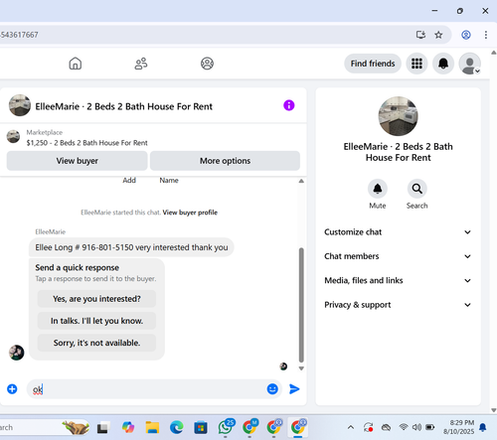Click chat scrollbar up arrow
The image size is (497, 440).
301,181
